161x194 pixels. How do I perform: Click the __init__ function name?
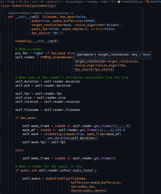click(23, 17)
